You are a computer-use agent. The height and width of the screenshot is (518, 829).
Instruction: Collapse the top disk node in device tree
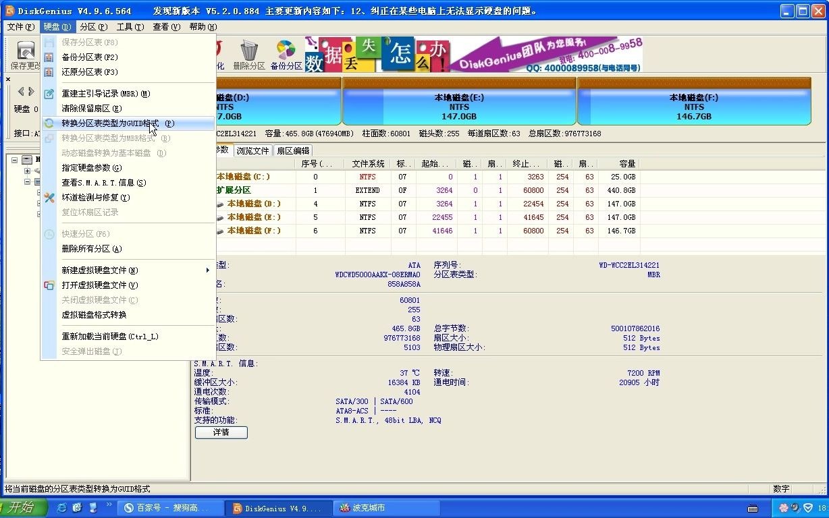click(14, 161)
